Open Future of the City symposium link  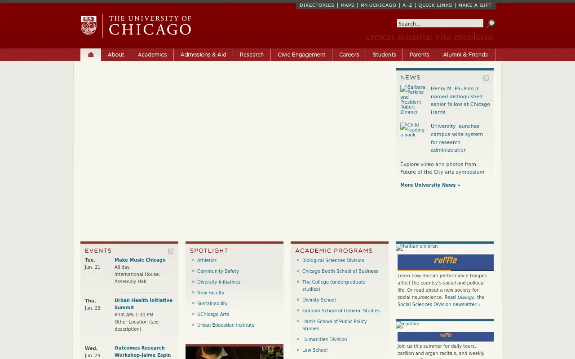[x=442, y=168]
